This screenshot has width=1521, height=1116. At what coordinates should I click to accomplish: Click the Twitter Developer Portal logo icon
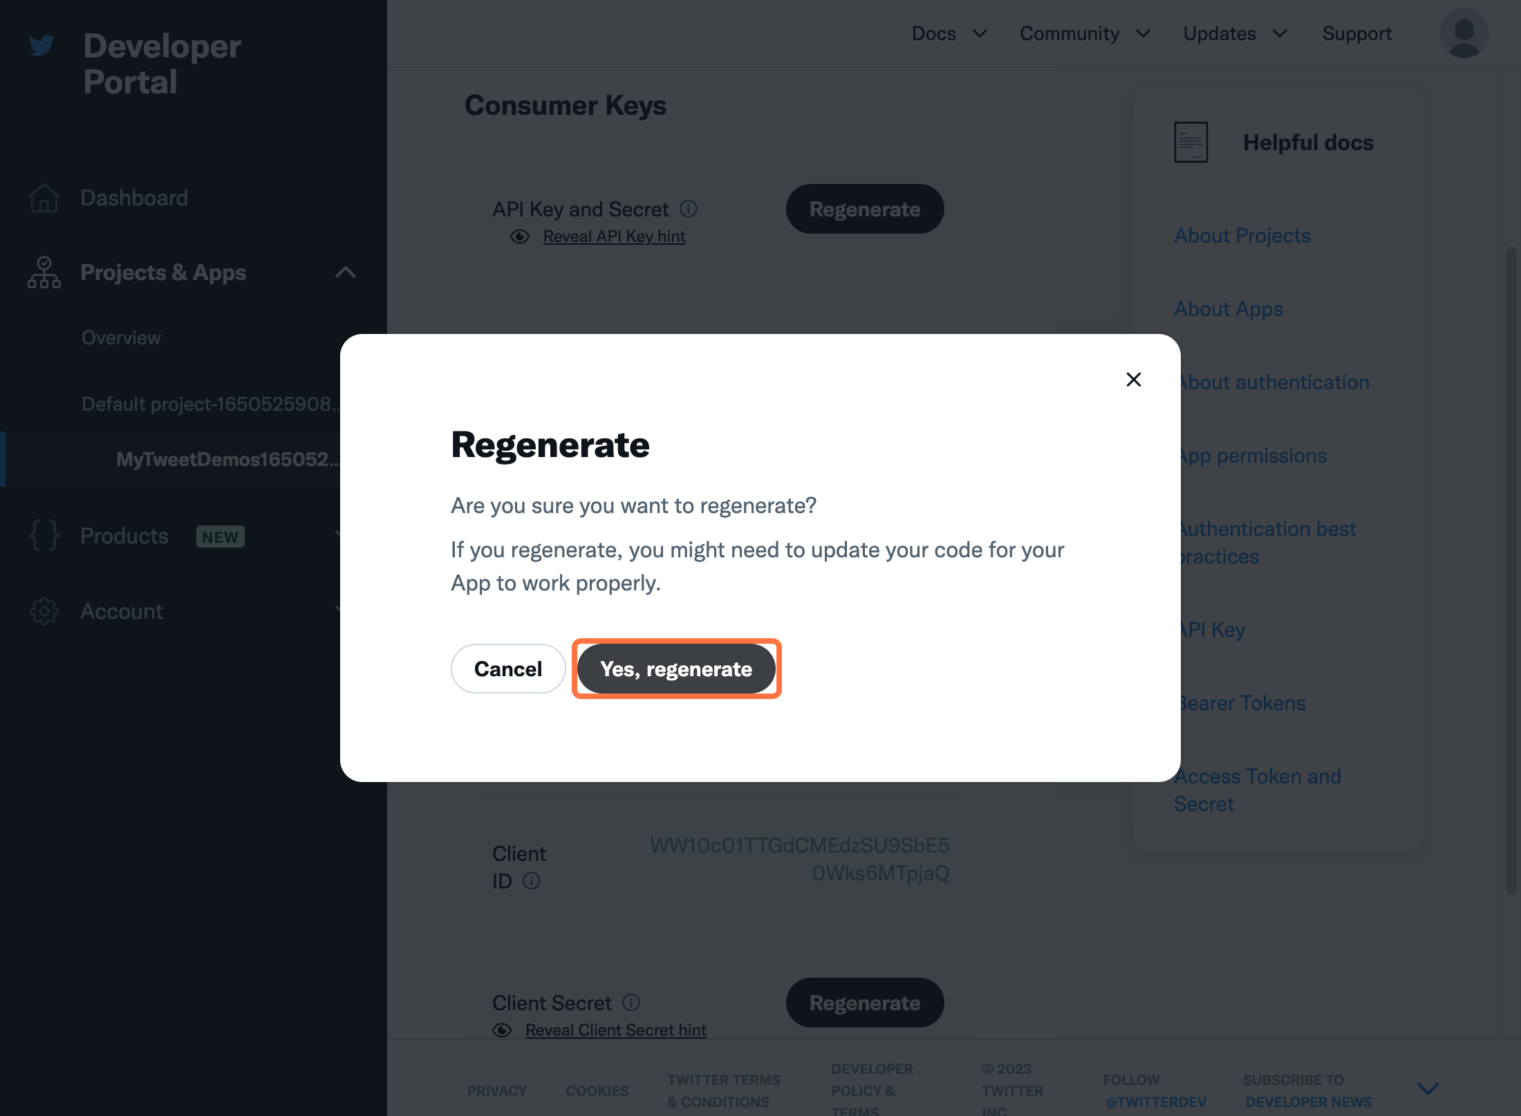click(x=42, y=45)
